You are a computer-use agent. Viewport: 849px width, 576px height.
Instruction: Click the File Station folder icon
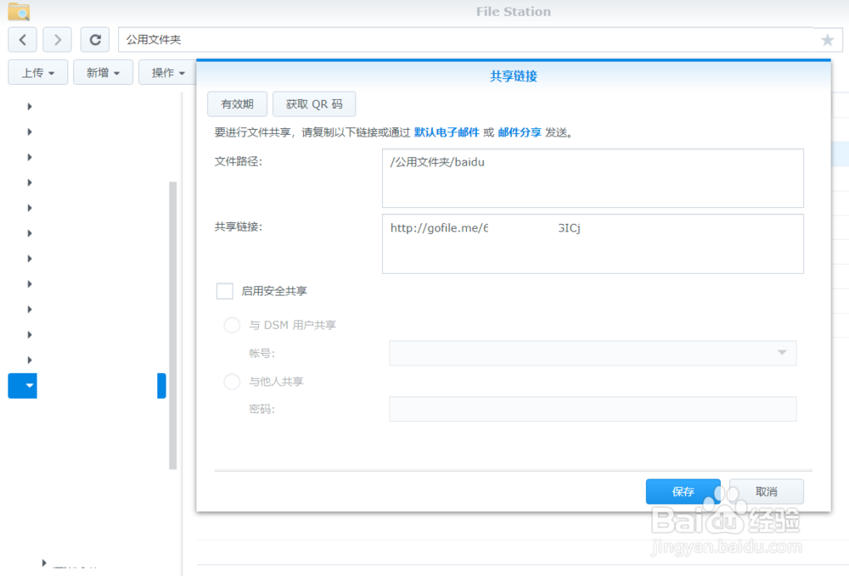19,11
